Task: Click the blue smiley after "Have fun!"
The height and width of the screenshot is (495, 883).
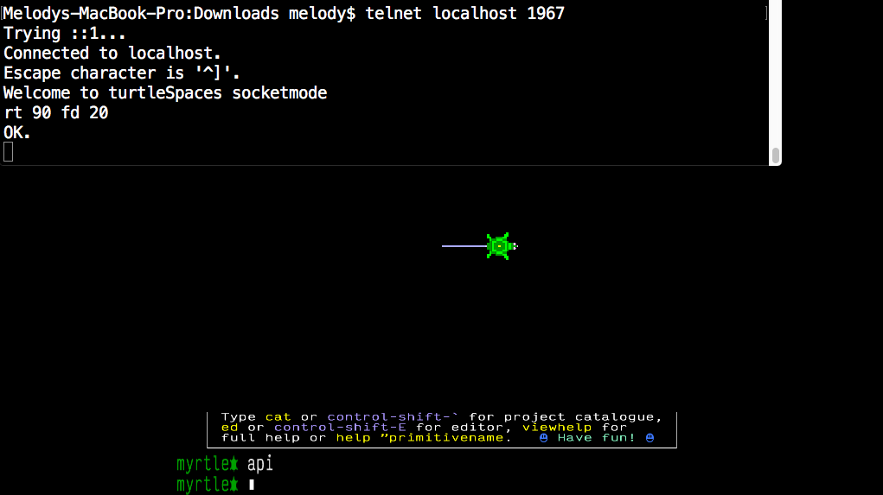Action: pos(649,437)
